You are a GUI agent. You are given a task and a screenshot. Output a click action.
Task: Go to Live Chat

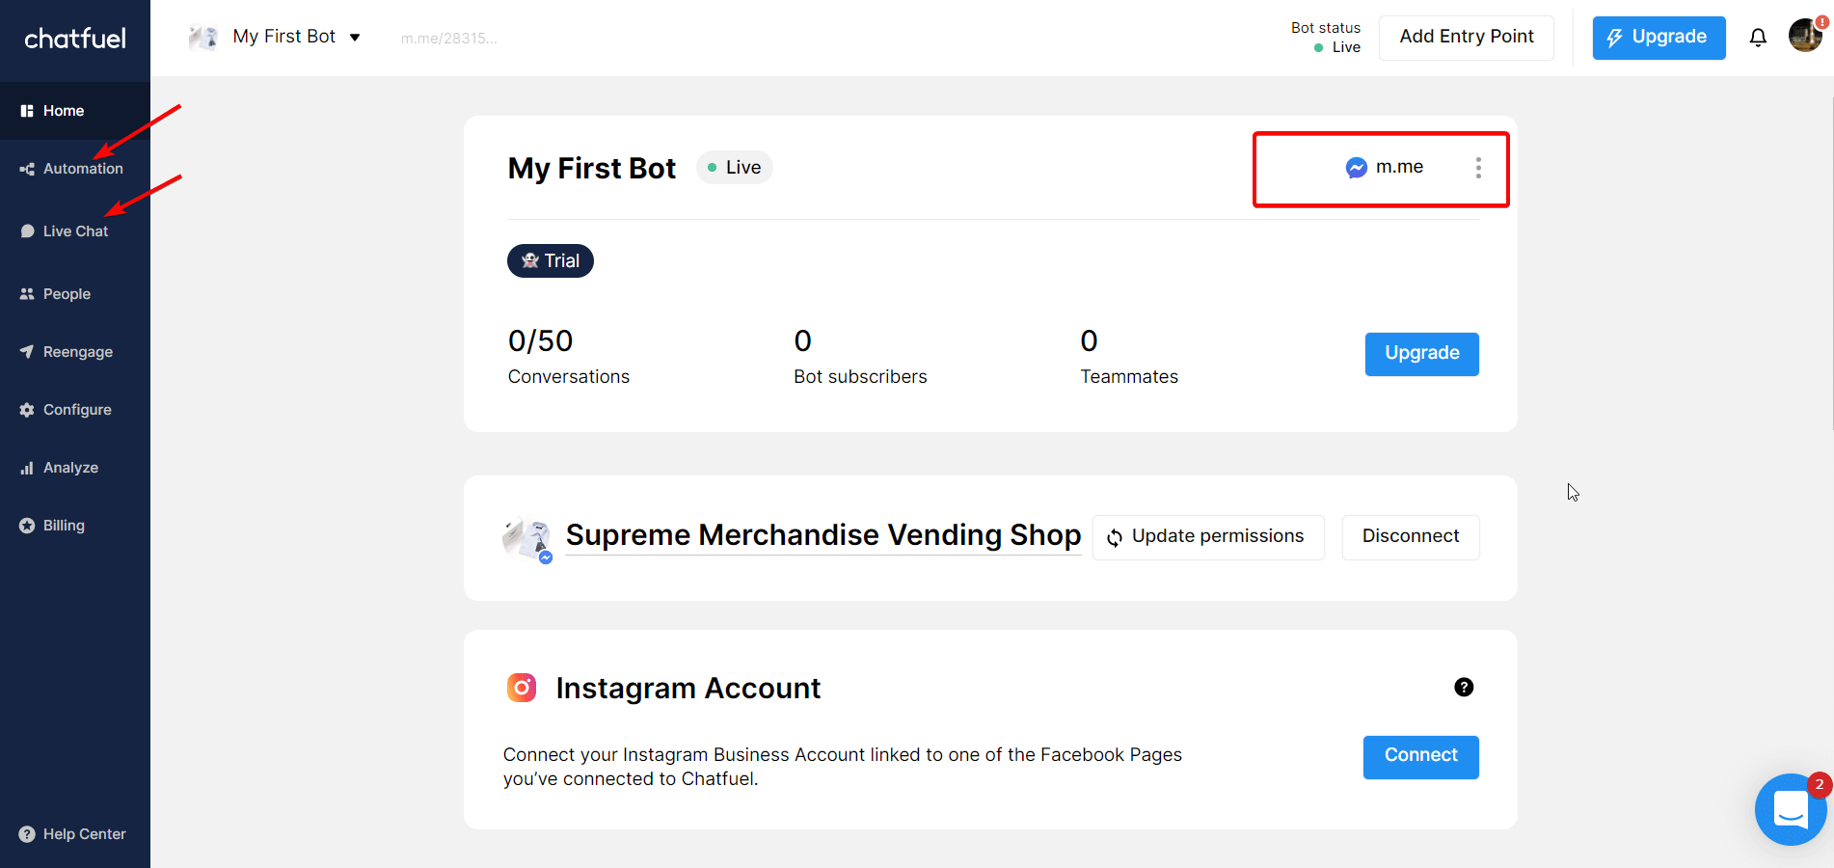click(75, 231)
